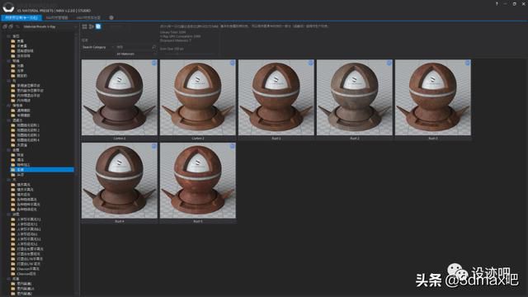Open the All Materials filter dropdown

tap(136, 54)
